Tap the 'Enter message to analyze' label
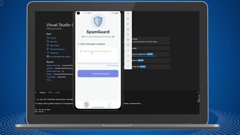Screen dimensions: 240x135 coord(93,44)
